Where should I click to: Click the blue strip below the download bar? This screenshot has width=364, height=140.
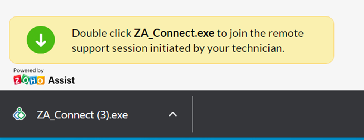(x=182, y=139)
